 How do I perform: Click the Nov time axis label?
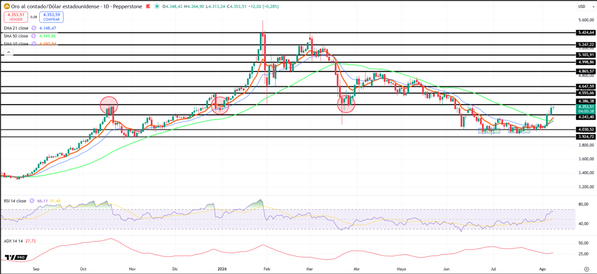132,268
